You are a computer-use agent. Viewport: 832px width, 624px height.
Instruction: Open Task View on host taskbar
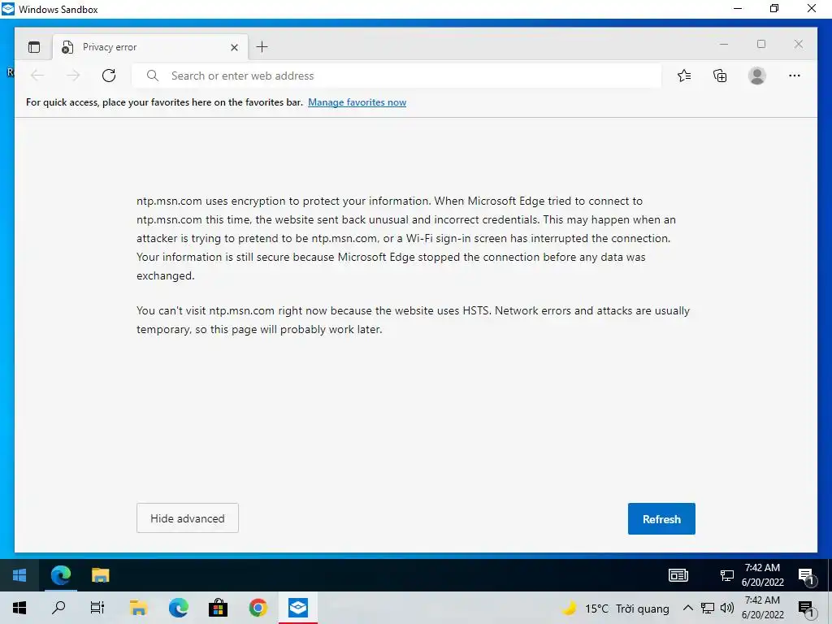coord(97,608)
